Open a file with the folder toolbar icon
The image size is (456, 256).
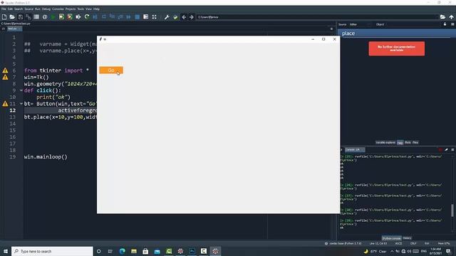click(12, 17)
